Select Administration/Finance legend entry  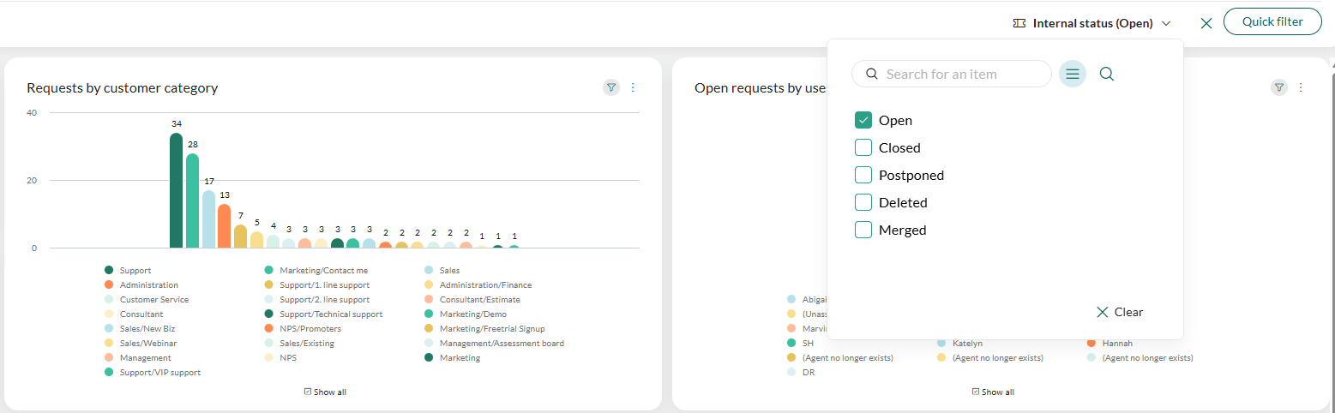pyautogui.click(x=478, y=285)
